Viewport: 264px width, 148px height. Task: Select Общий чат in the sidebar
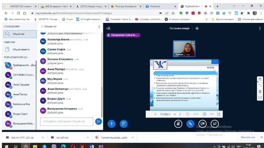[18, 34]
